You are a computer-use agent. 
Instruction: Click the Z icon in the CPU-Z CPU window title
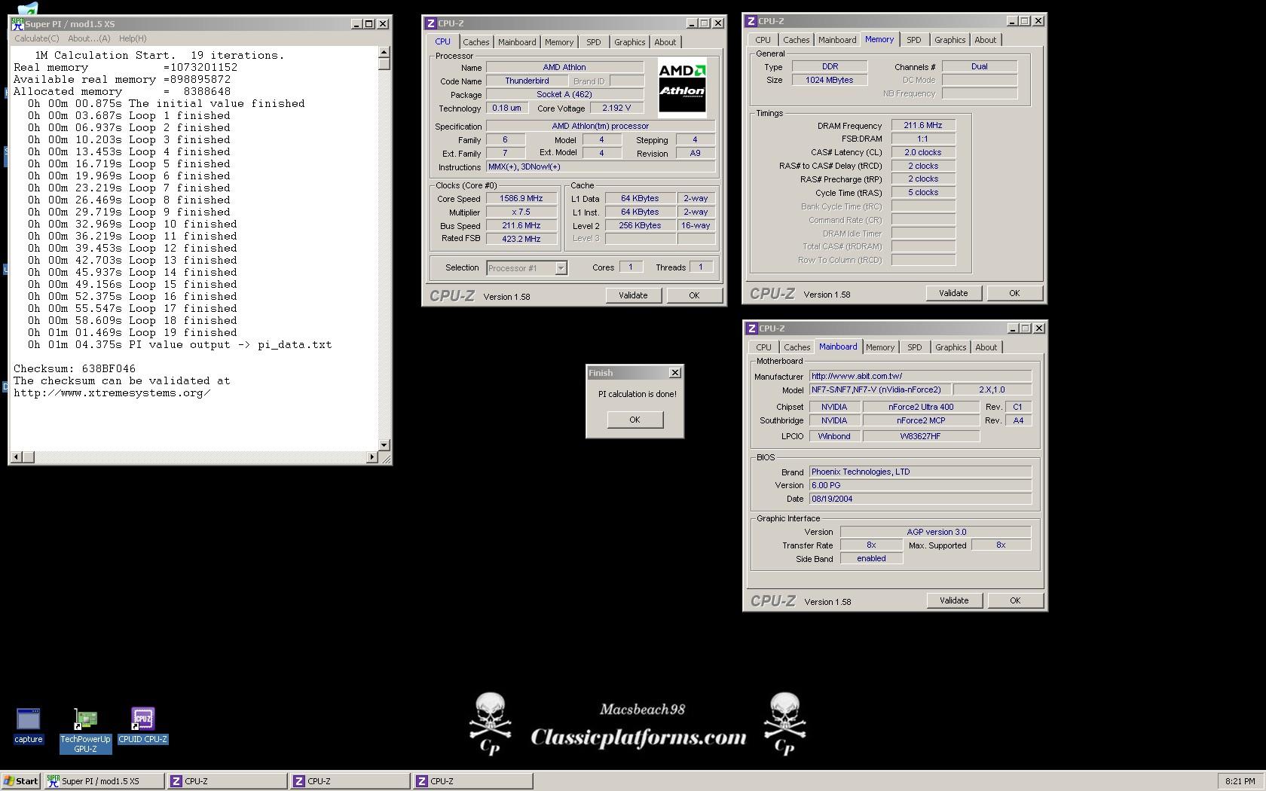(x=430, y=23)
